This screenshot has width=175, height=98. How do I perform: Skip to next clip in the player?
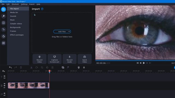coord(150,63)
